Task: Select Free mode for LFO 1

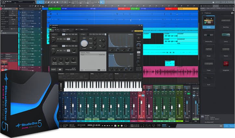Action: click(68, 39)
